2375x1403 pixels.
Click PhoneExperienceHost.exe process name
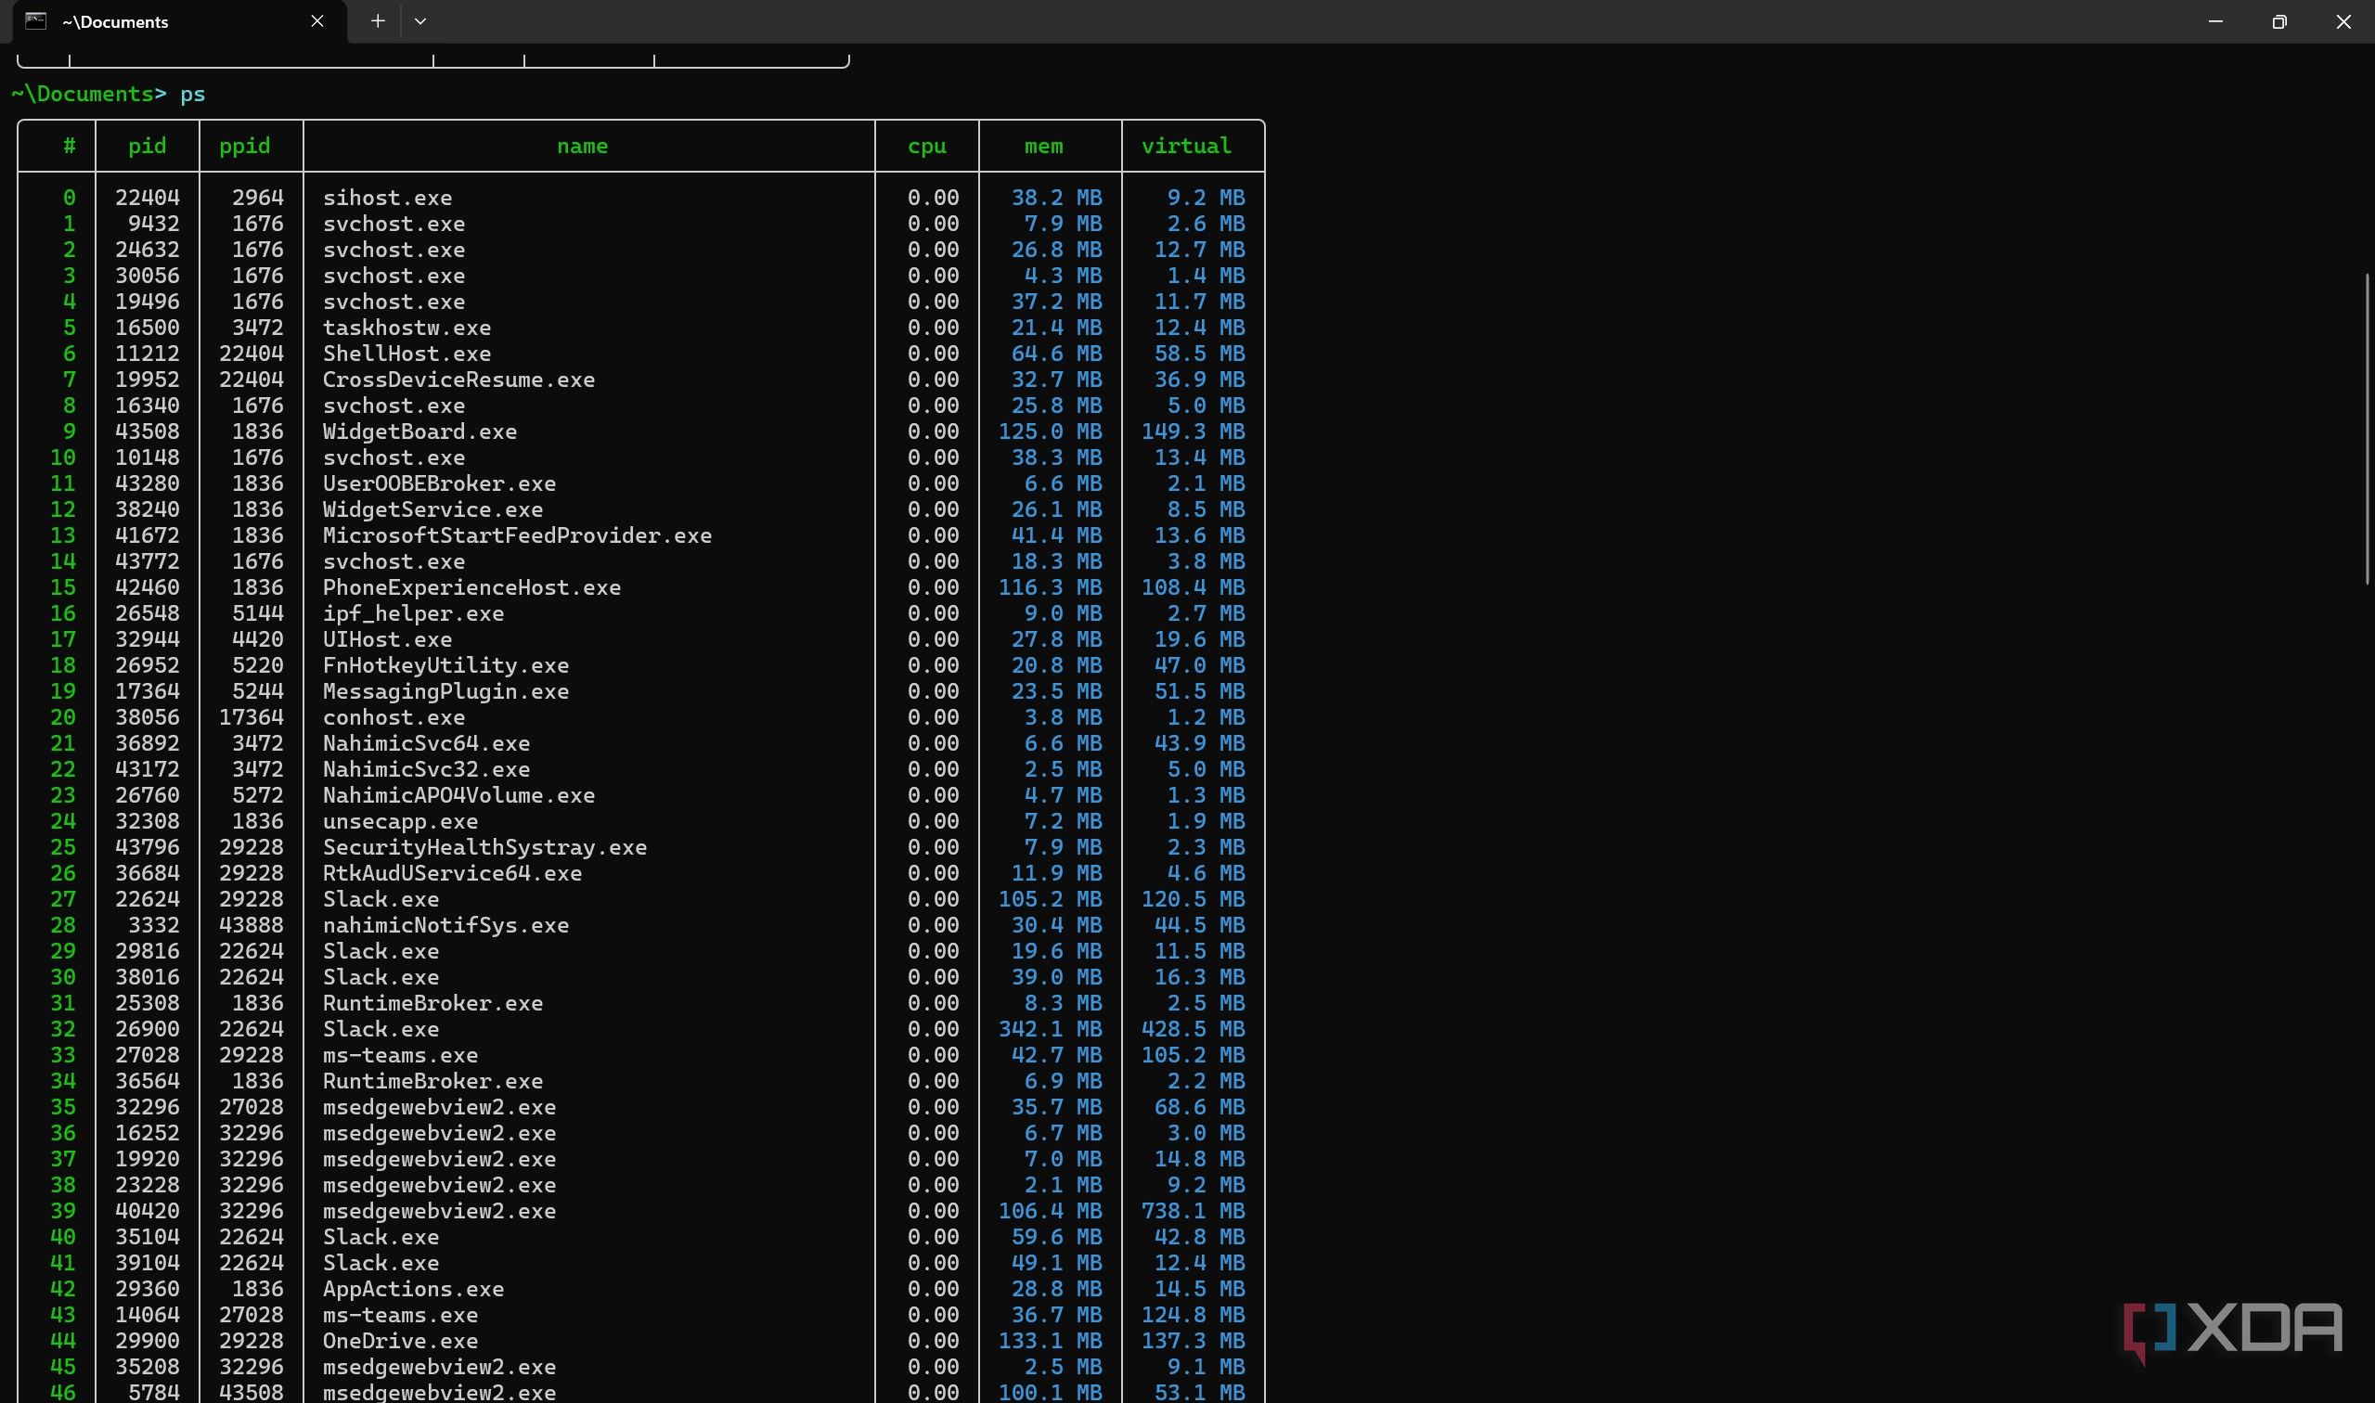click(x=471, y=587)
